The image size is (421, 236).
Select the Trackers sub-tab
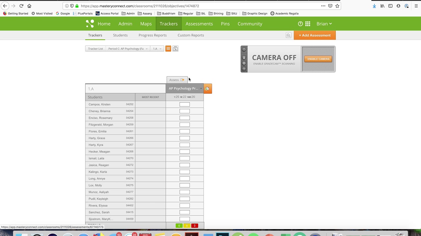pyautogui.click(x=95, y=35)
